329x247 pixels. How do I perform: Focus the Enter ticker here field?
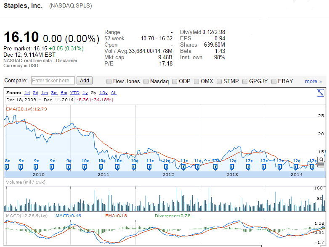[53, 81]
